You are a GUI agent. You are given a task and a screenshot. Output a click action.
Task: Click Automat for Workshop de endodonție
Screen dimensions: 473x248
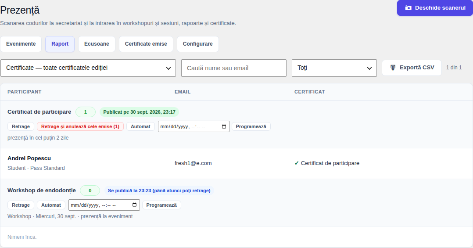51,205
